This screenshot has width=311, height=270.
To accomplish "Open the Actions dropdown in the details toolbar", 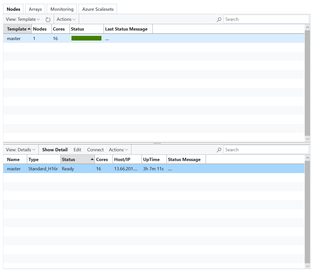I will click(118, 150).
